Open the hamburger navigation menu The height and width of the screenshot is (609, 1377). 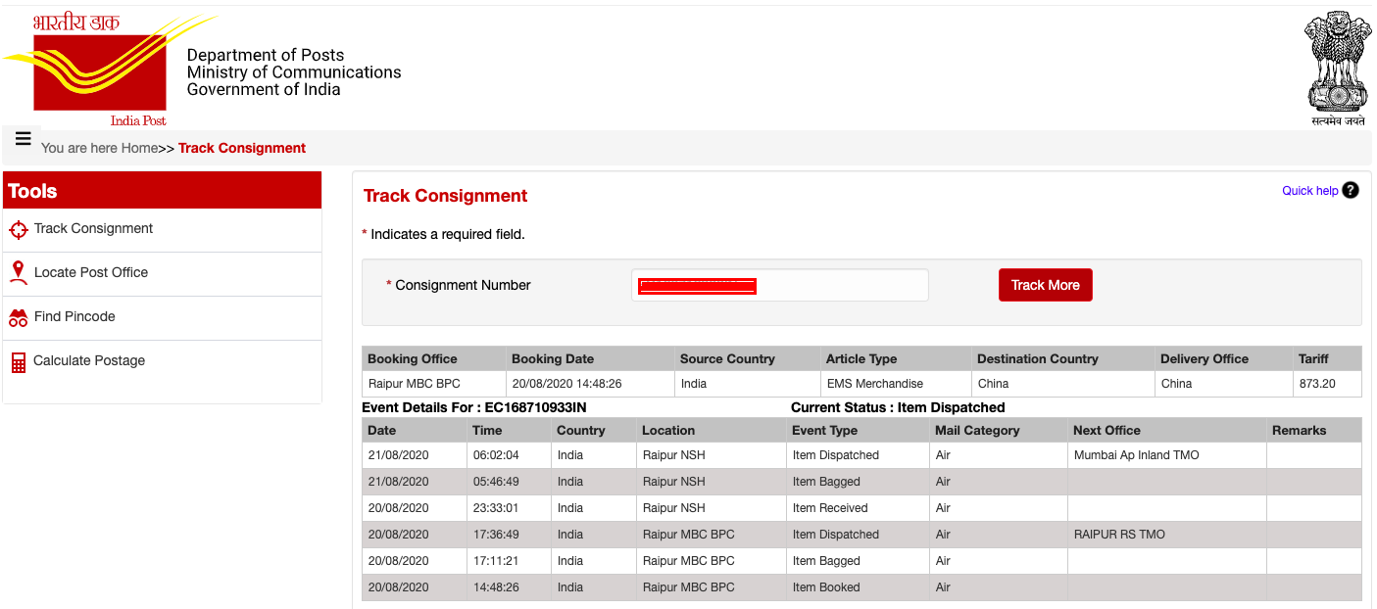(x=23, y=138)
